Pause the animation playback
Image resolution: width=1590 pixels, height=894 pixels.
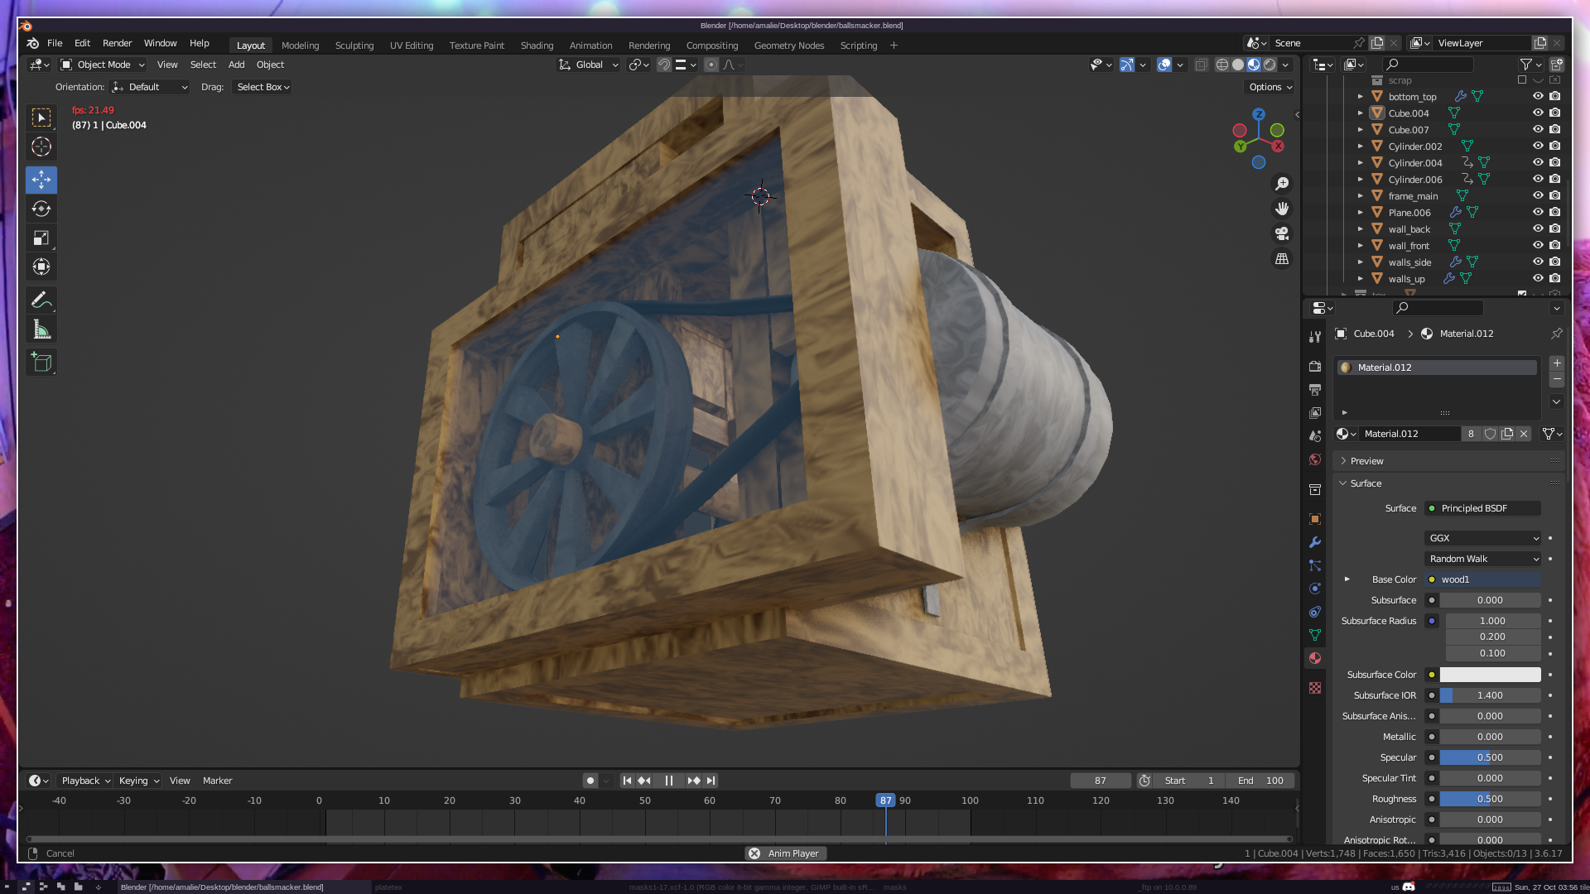[668, 781]
